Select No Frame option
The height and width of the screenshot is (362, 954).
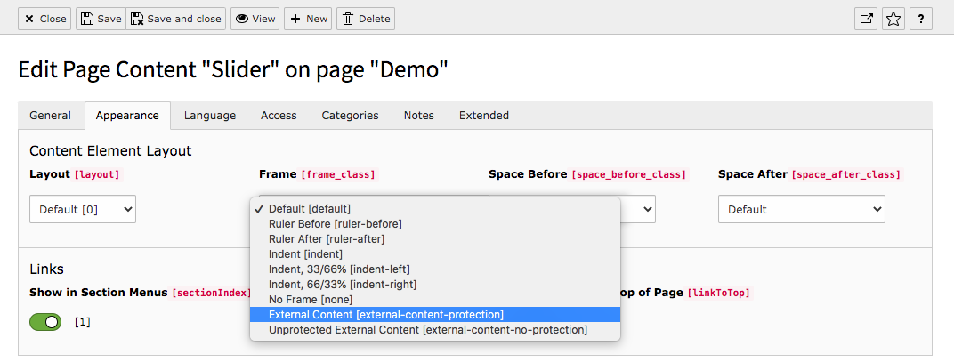310,300
